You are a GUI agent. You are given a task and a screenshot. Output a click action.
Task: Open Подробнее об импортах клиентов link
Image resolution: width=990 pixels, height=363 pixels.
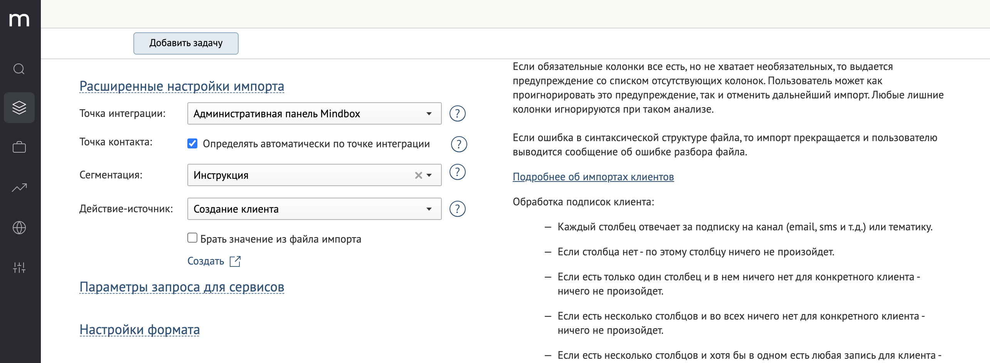tap(593, 177)
